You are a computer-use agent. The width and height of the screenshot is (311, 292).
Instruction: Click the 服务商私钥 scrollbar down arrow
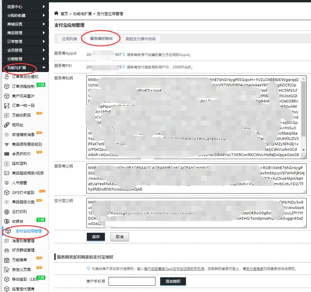click(x=304, y=150)
